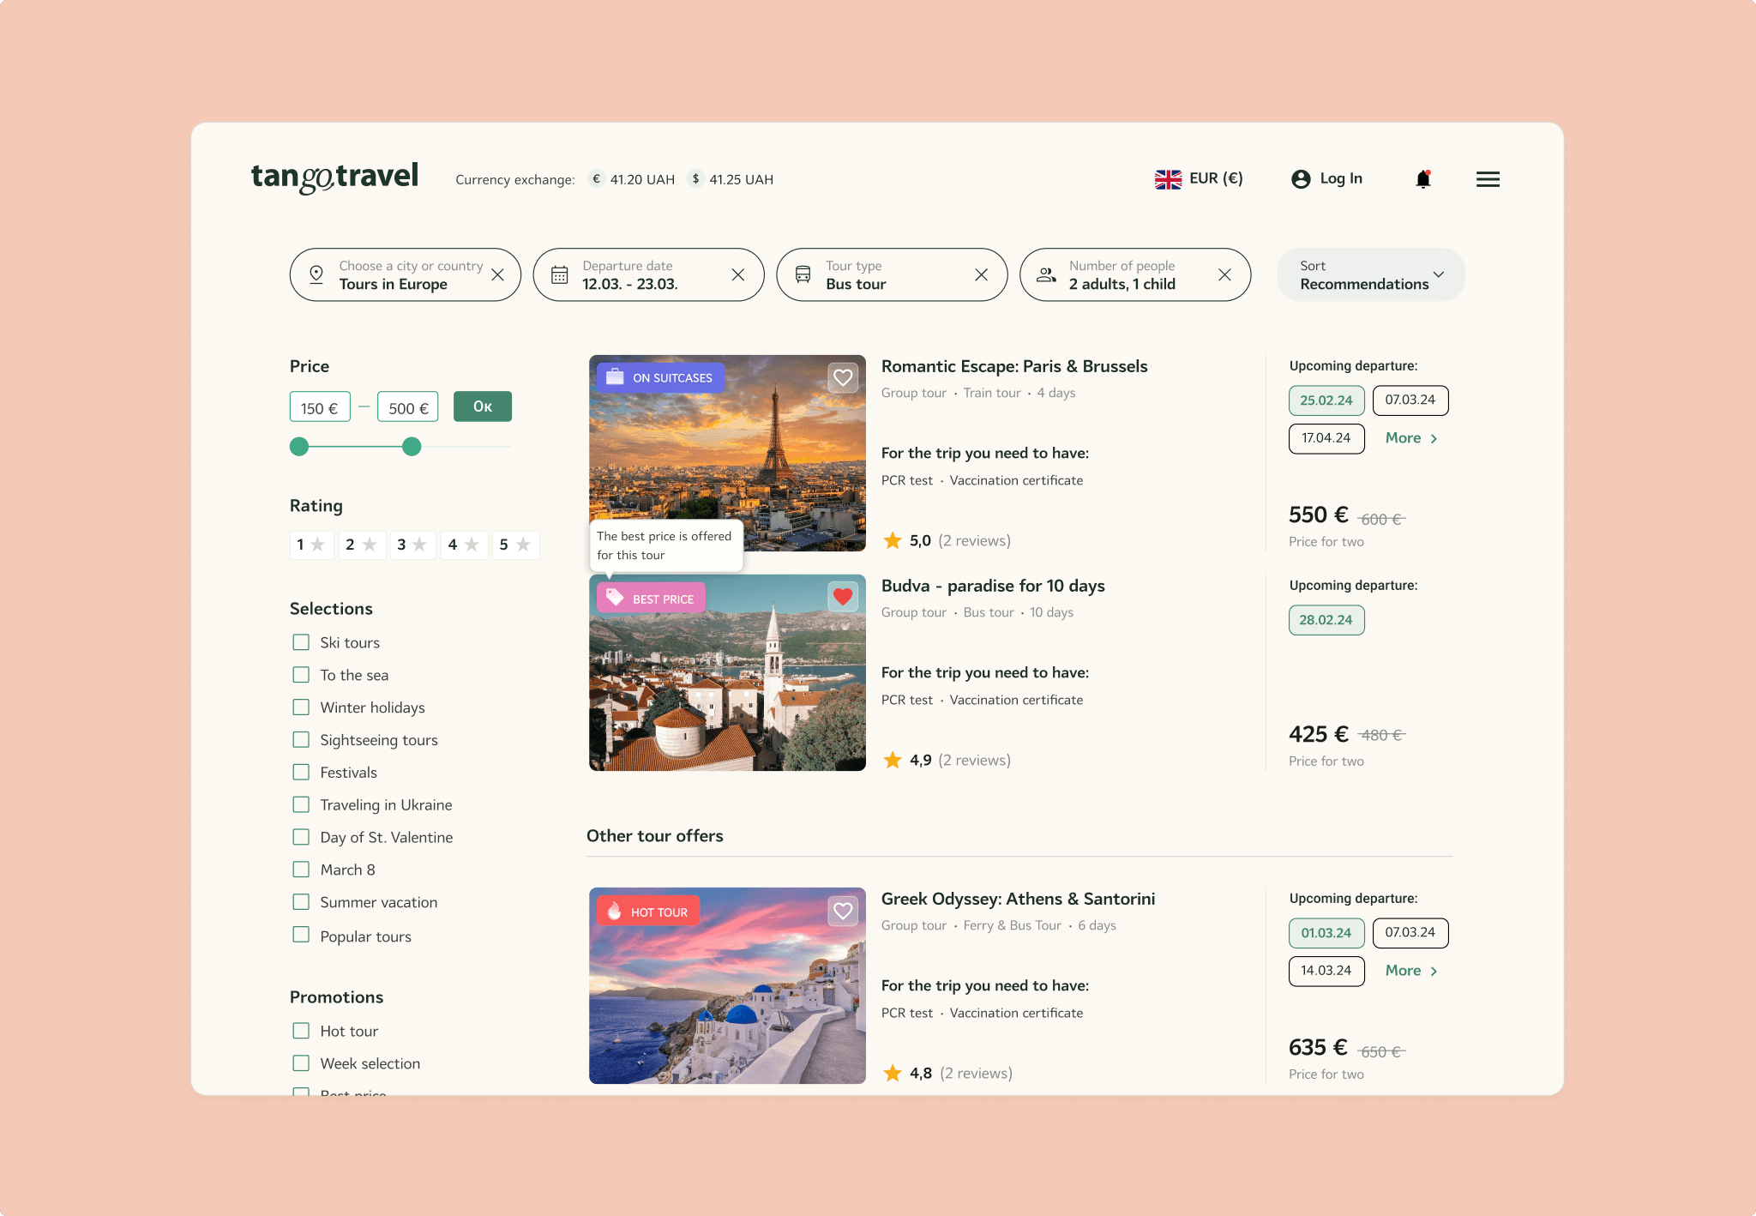Open the notifications bell icon
1756x1216 pixels.
[1423, 179]
